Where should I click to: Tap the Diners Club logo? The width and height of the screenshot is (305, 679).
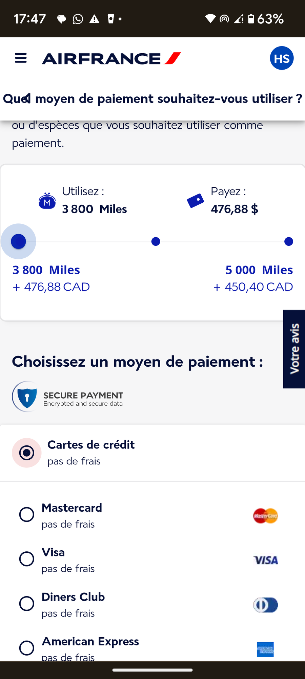click(265, 605)
